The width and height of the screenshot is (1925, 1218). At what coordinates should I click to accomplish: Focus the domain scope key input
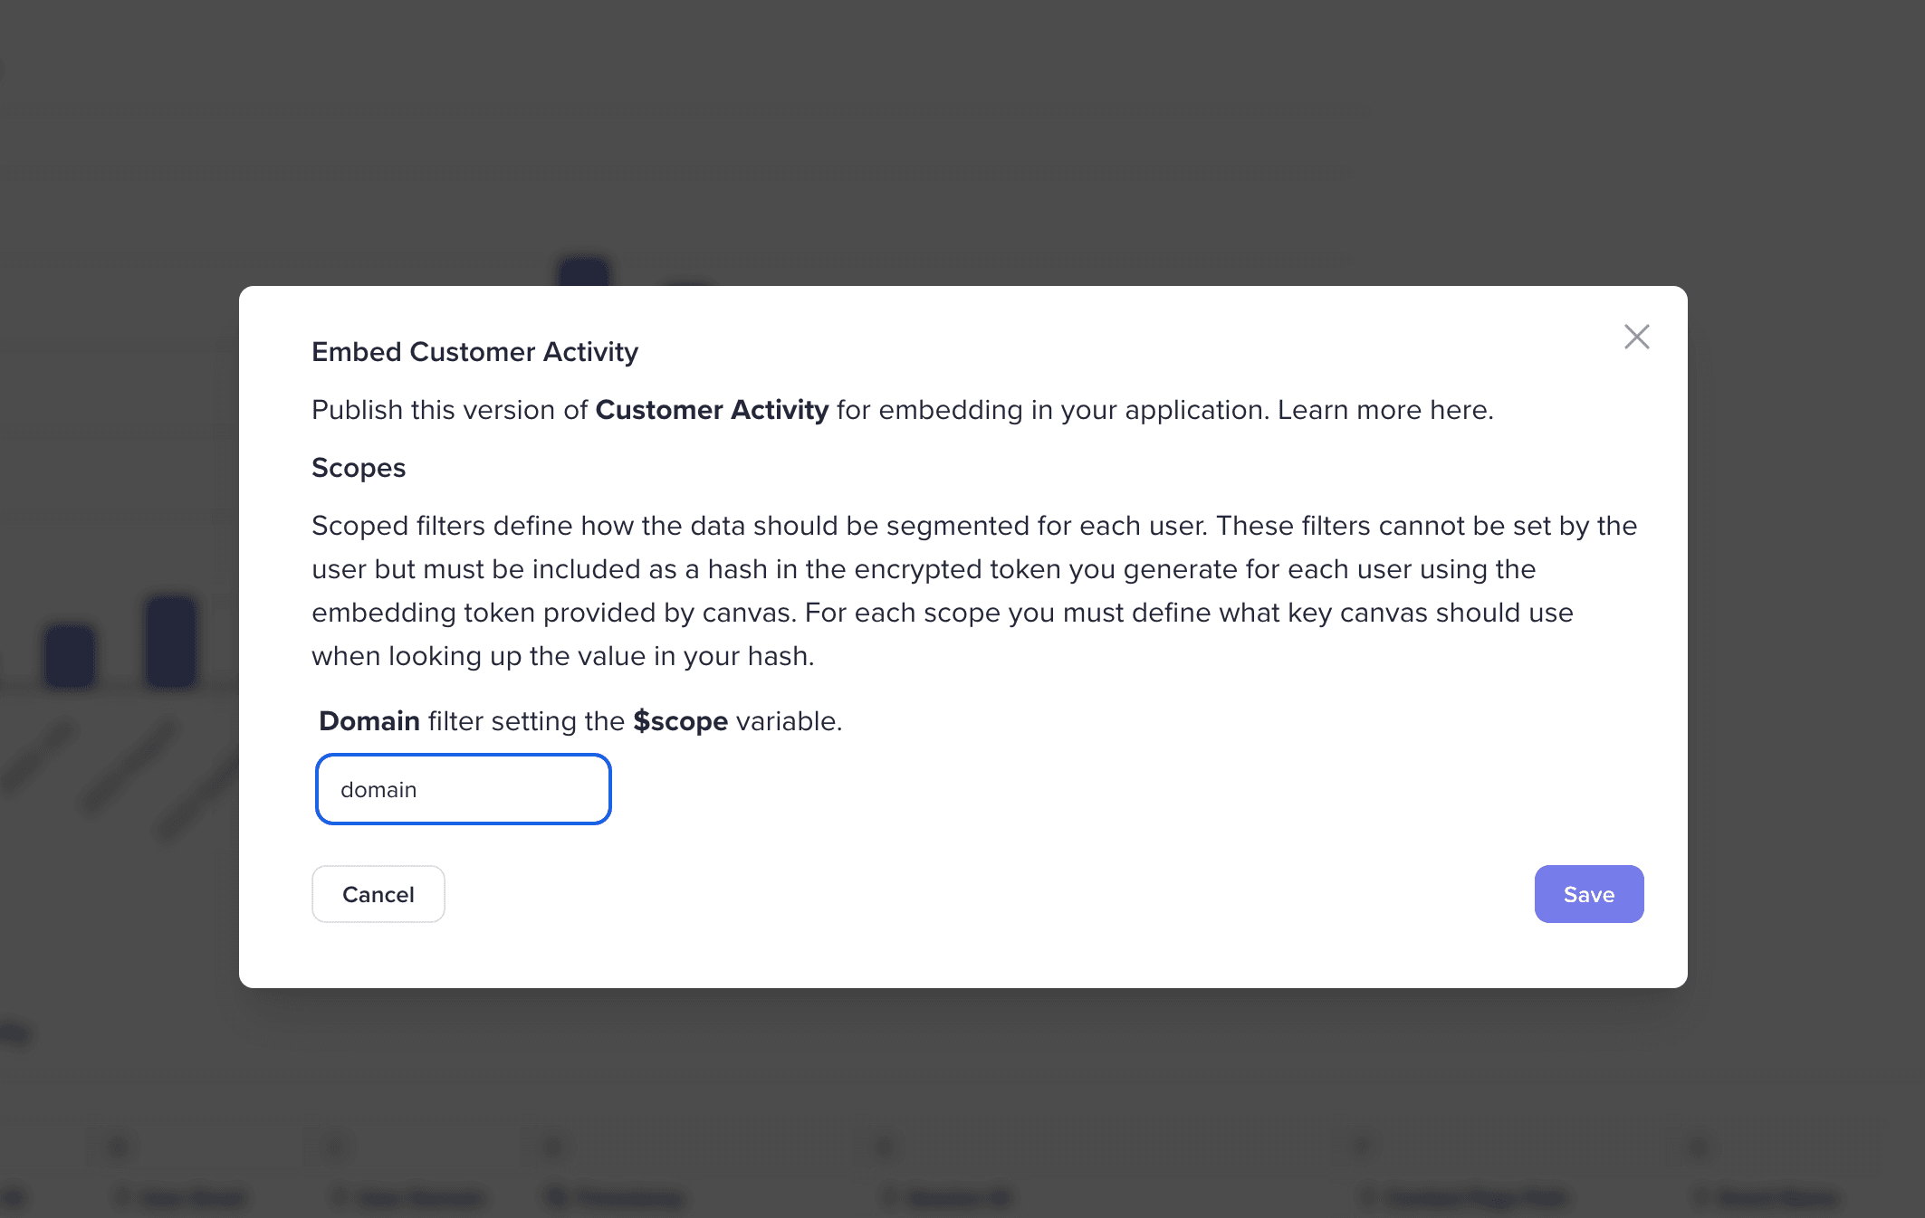click(x=464, y=789)
